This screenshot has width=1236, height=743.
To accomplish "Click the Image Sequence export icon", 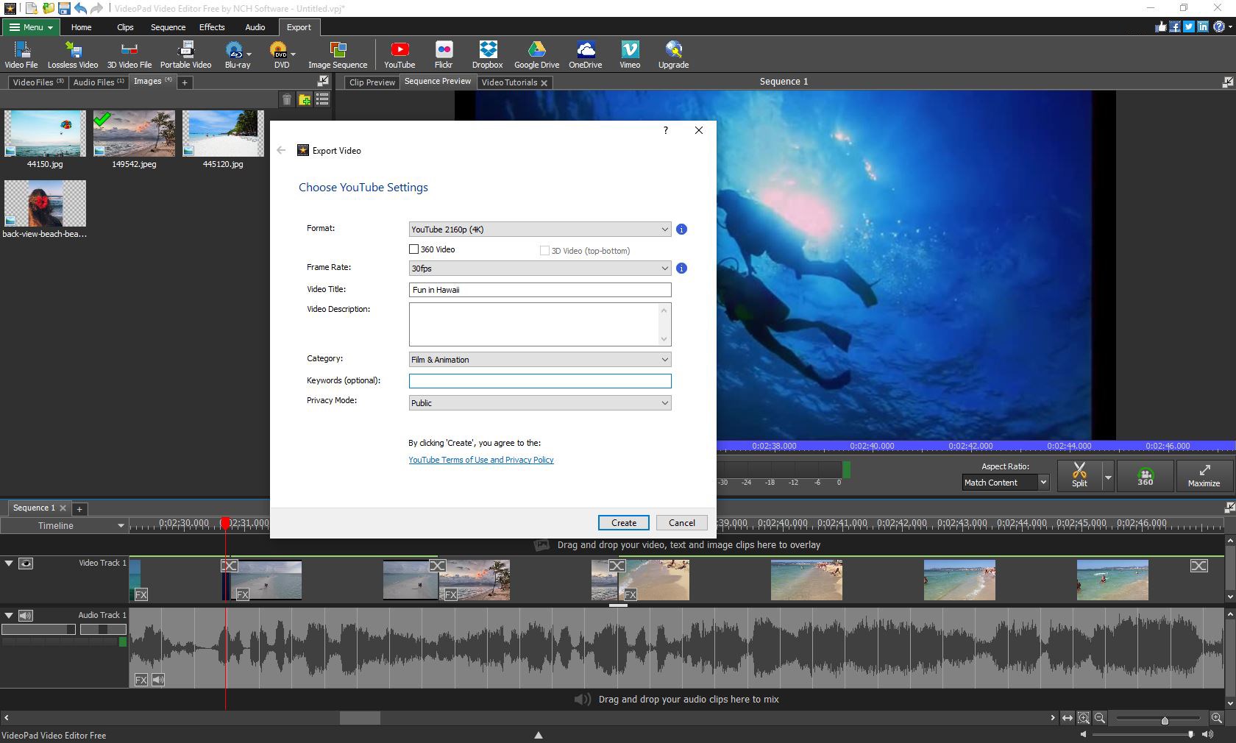I will (x=337, y=54).
